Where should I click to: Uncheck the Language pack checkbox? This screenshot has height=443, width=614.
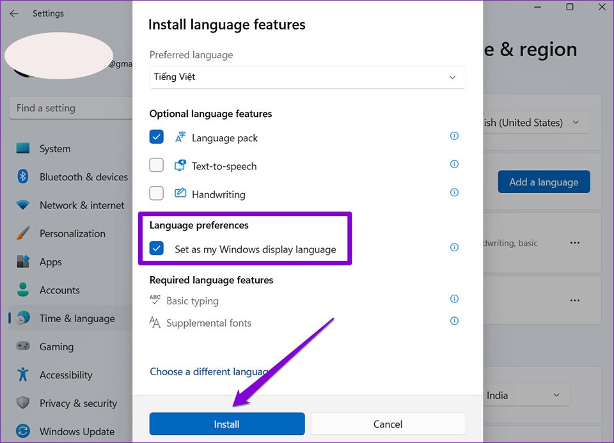[156, 137]
